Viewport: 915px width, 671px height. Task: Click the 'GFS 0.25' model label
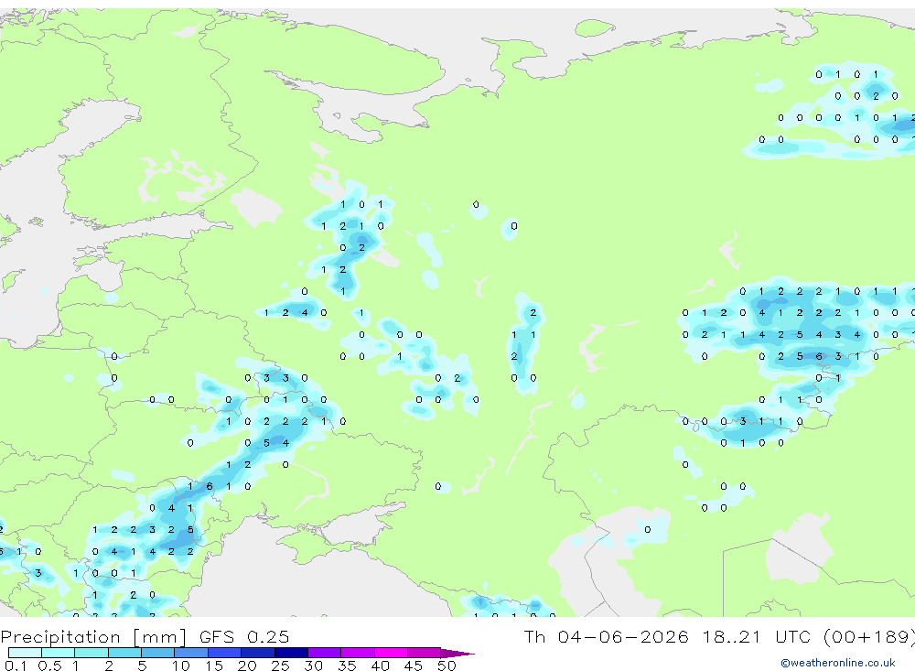point(244,636)
